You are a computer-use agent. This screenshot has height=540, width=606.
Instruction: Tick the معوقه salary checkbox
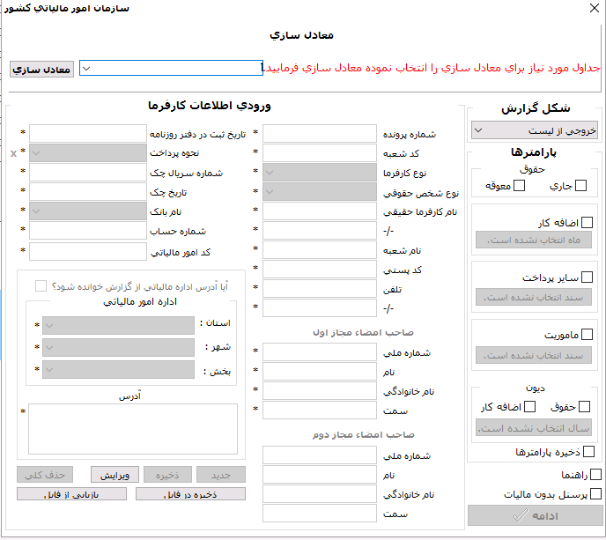click(x=519, y=186)
